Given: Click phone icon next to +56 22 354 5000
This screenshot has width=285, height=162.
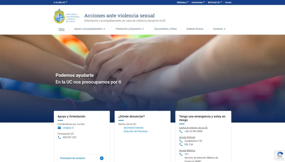Looking at the screenshot, I should pyautogui.click(x=181, y=131).
